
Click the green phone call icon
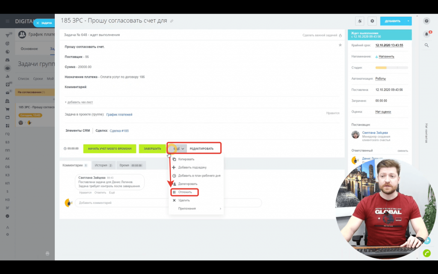(x=426, y=253)
